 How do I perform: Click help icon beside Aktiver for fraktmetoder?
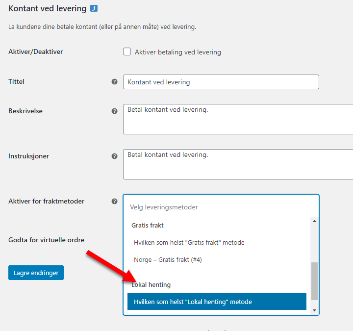tap(114, 202)
